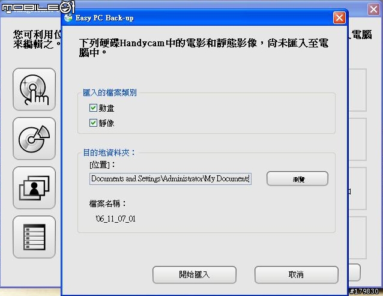This screenshot has width=383, height=296.
Task: Close the background main window
Action: point(373,9)
